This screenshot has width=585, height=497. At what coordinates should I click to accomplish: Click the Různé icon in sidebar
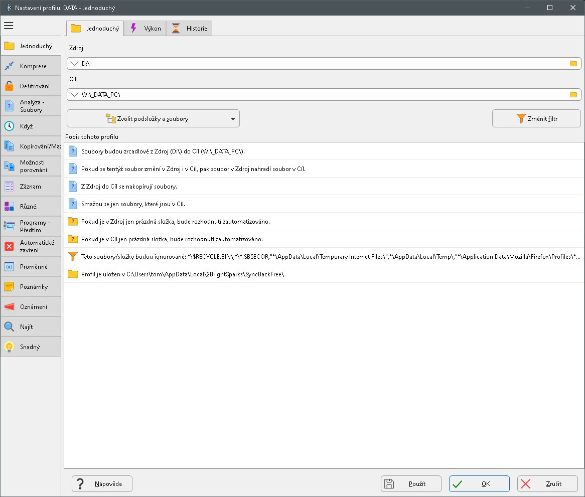(x=10, y=206)
